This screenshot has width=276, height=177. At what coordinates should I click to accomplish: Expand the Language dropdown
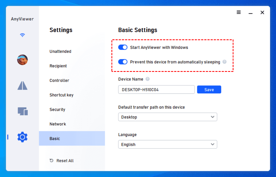point(167,145)
